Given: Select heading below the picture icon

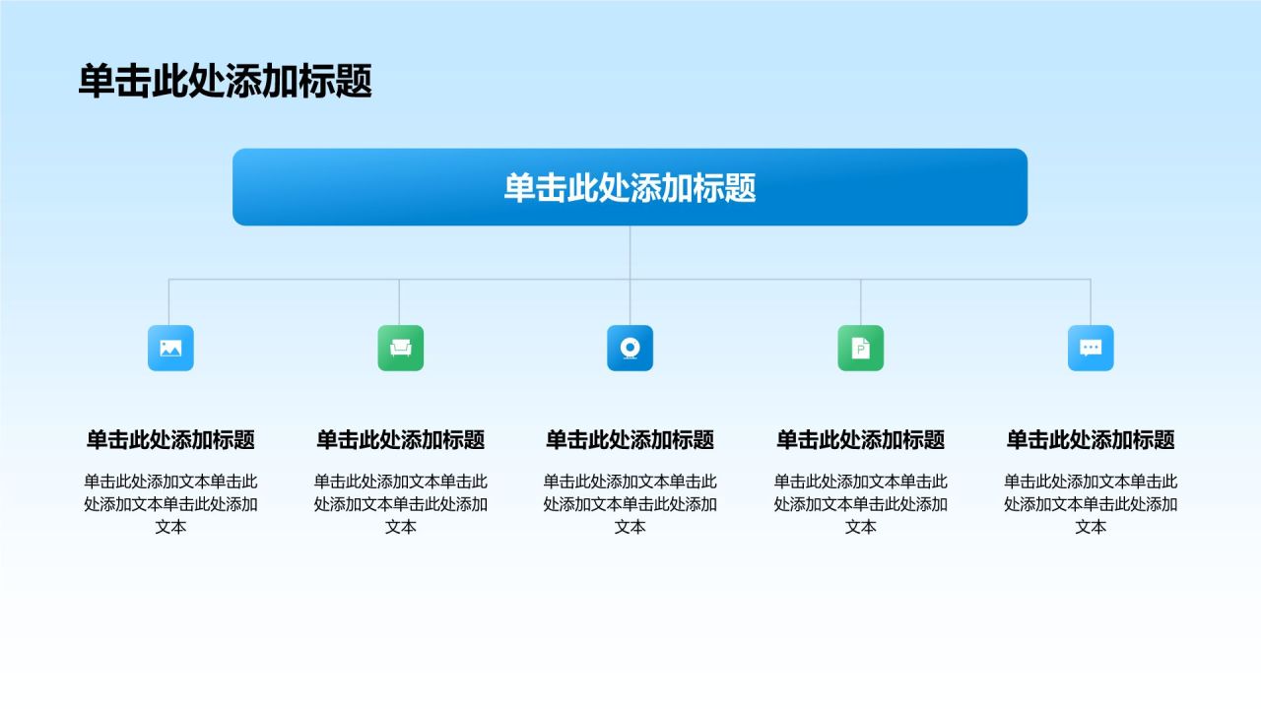Looking at the screenshot, I should 170,440.
